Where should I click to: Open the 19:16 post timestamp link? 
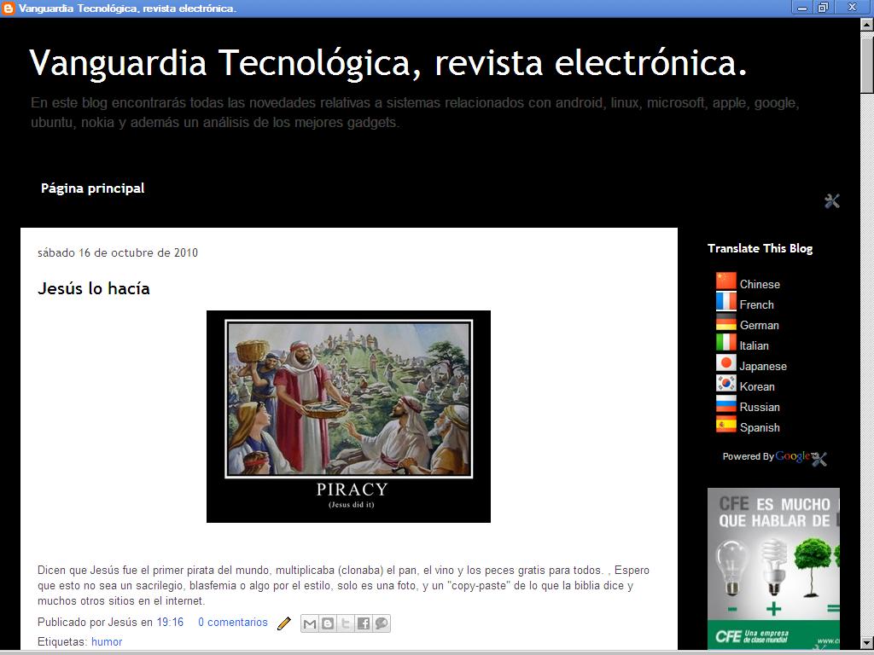[x=170, y=622]
